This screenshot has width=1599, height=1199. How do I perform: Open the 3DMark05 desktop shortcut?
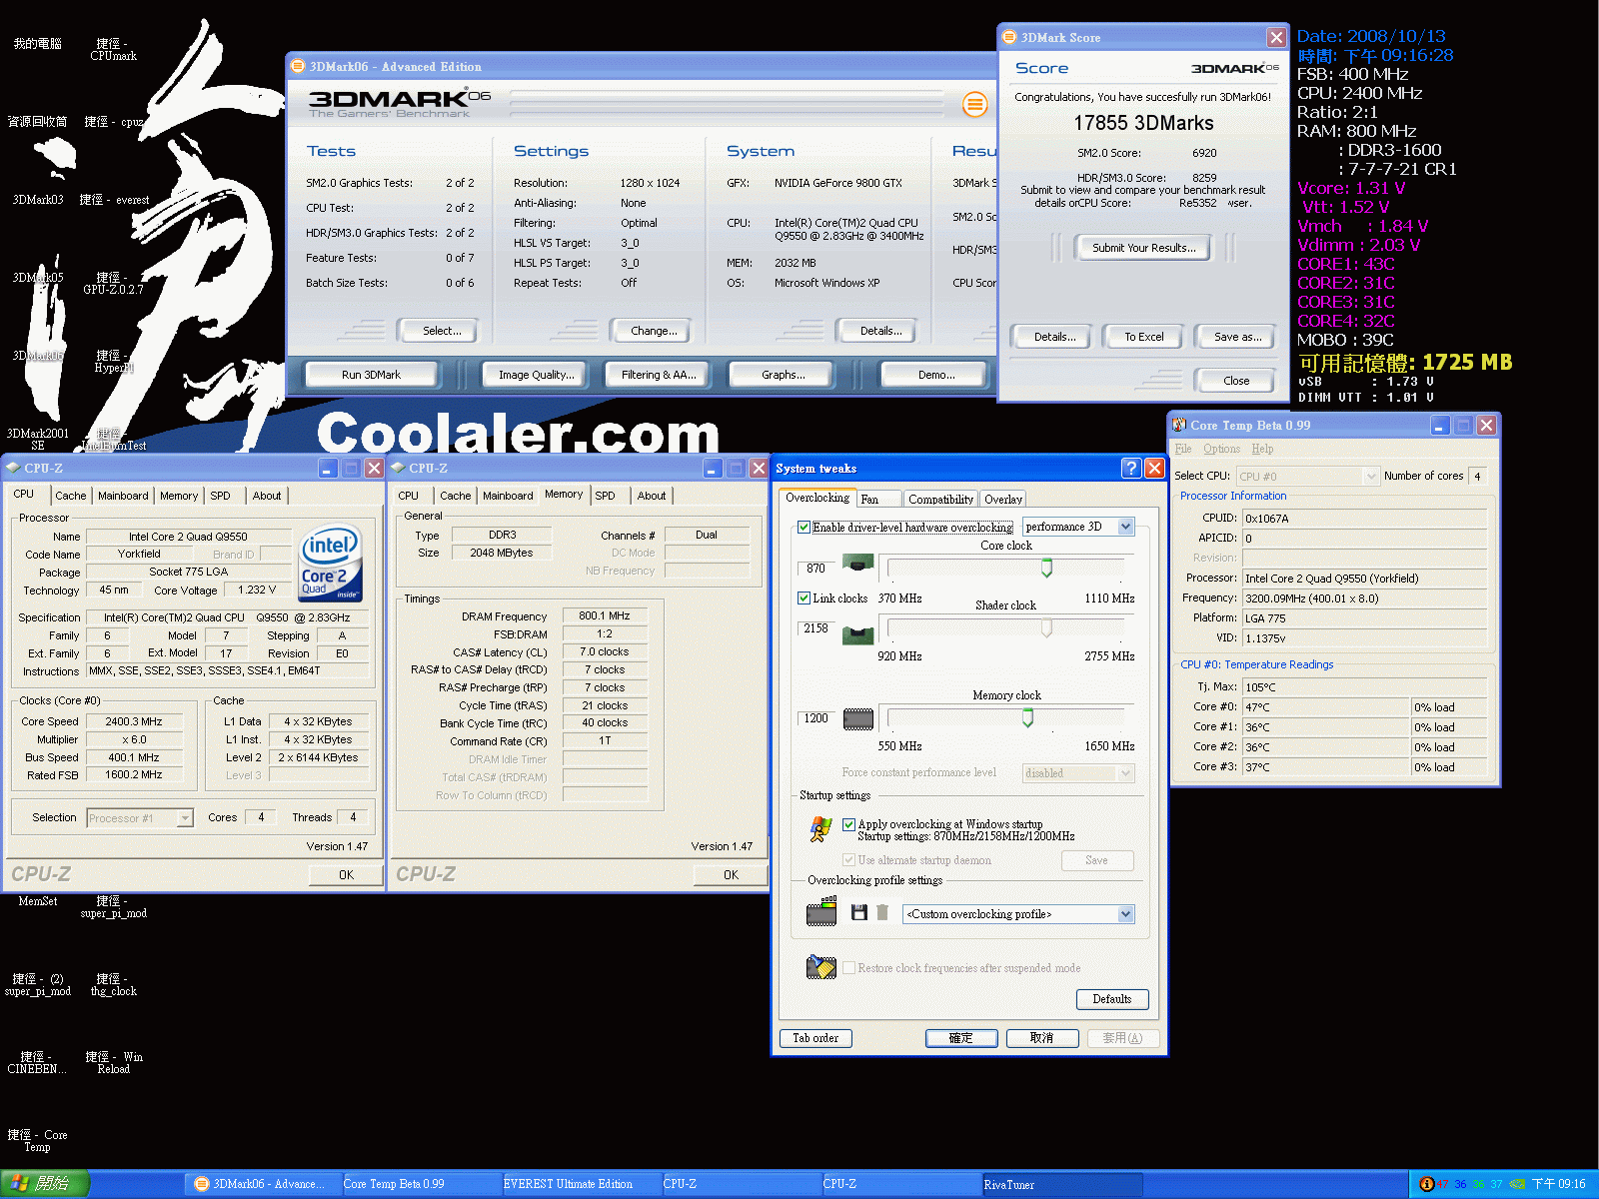(x=38, y=278)
